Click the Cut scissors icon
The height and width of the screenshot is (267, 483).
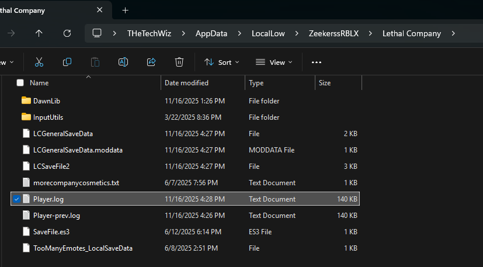pos(39,62)
